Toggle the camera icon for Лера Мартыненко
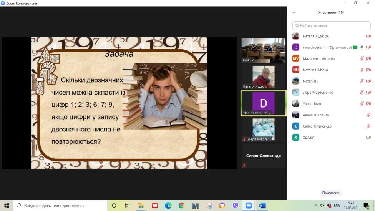The image size is (375, 211). pyautogui.click(x=368, y=93)
